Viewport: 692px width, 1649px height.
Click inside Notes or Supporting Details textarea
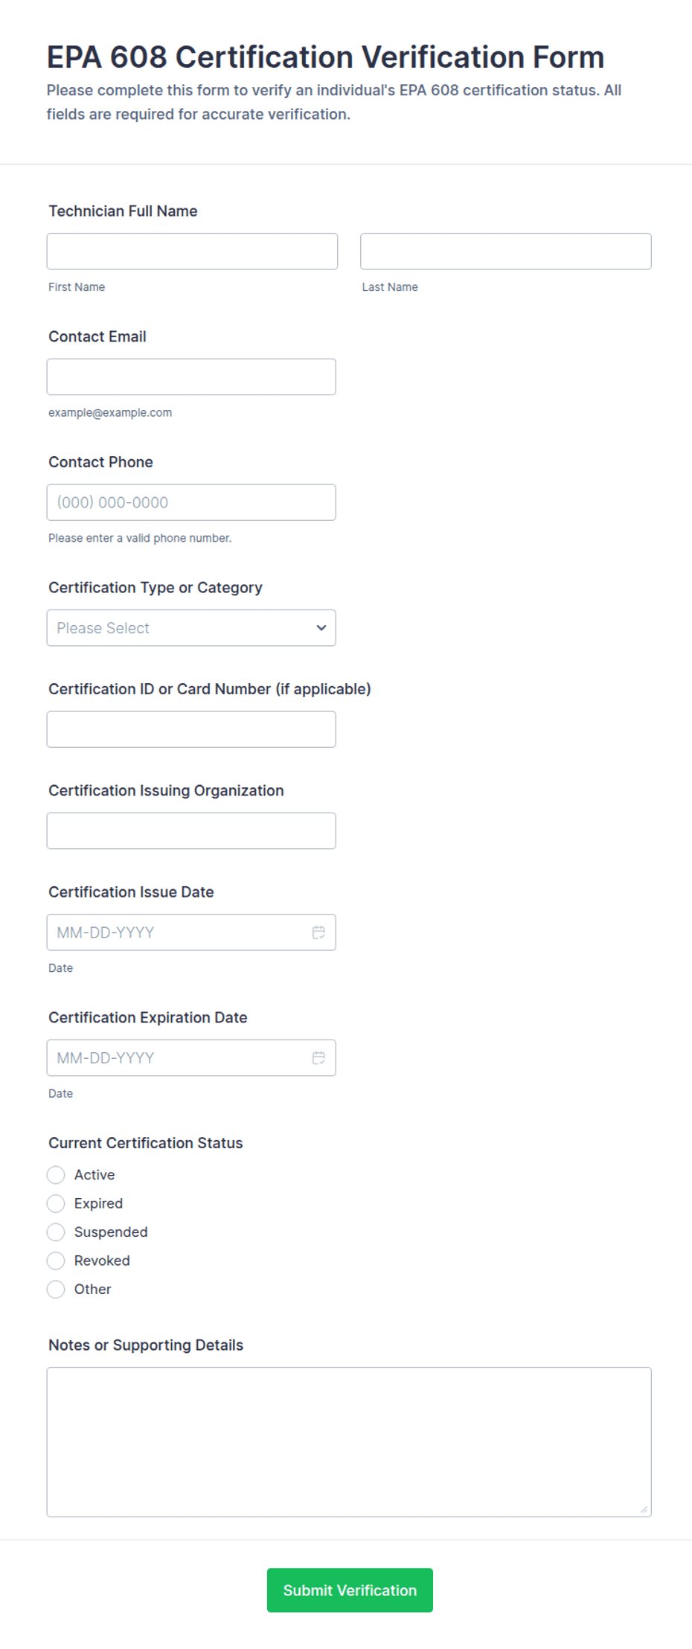(x=349, y=1442)
